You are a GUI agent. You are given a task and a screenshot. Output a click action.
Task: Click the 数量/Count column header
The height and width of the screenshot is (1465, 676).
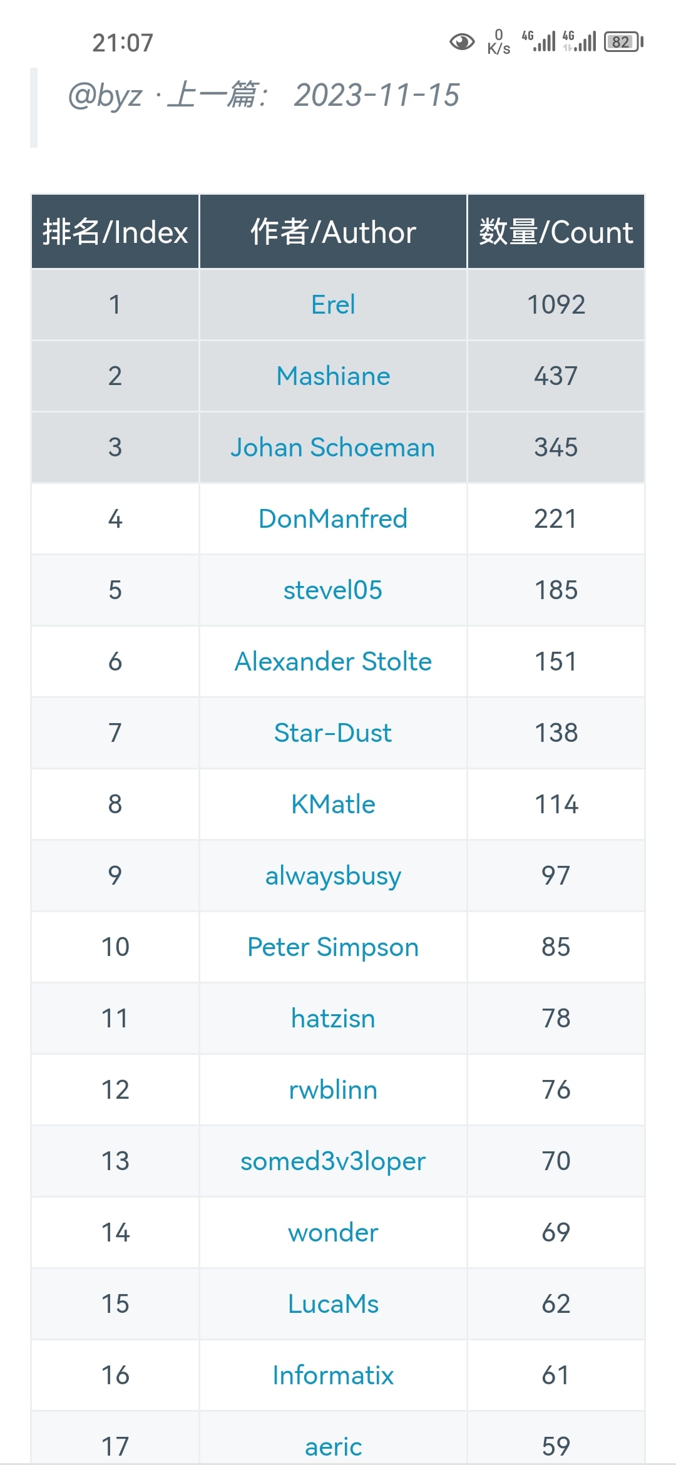tap(556, 232)
